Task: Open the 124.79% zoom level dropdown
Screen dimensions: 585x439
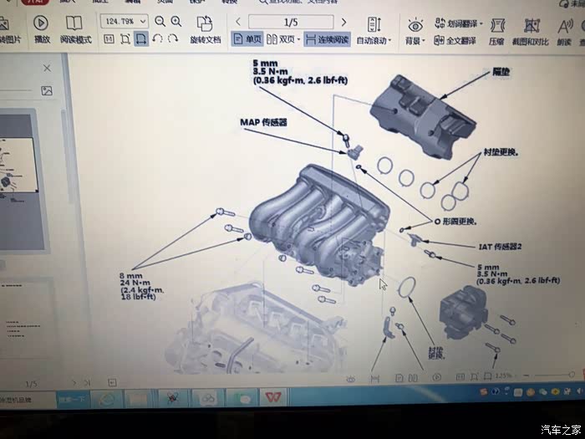Action: (124, 21)
